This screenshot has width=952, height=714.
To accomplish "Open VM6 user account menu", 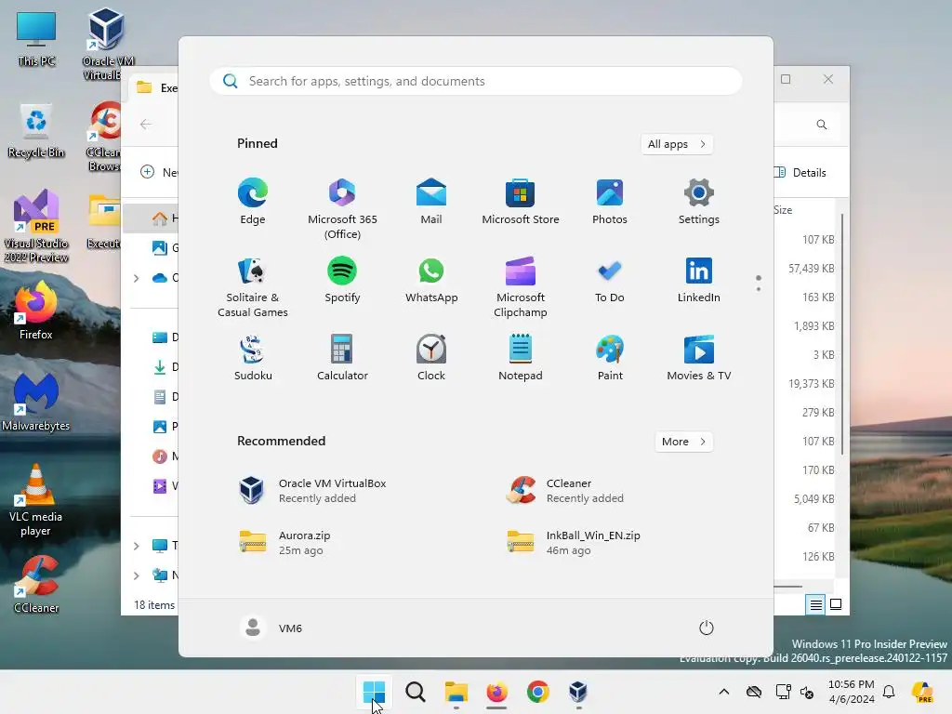I will point(271,628).
